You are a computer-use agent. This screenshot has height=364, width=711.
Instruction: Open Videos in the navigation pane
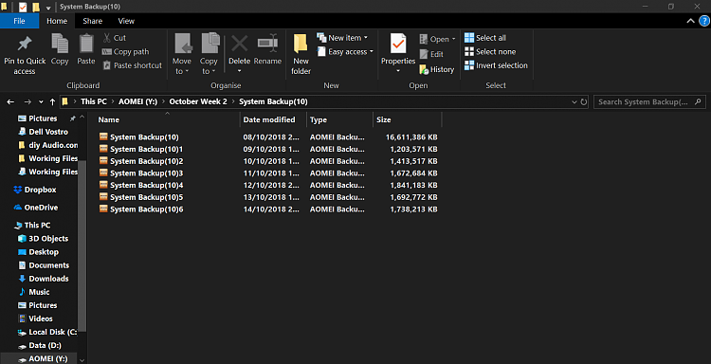coord(35,318)
